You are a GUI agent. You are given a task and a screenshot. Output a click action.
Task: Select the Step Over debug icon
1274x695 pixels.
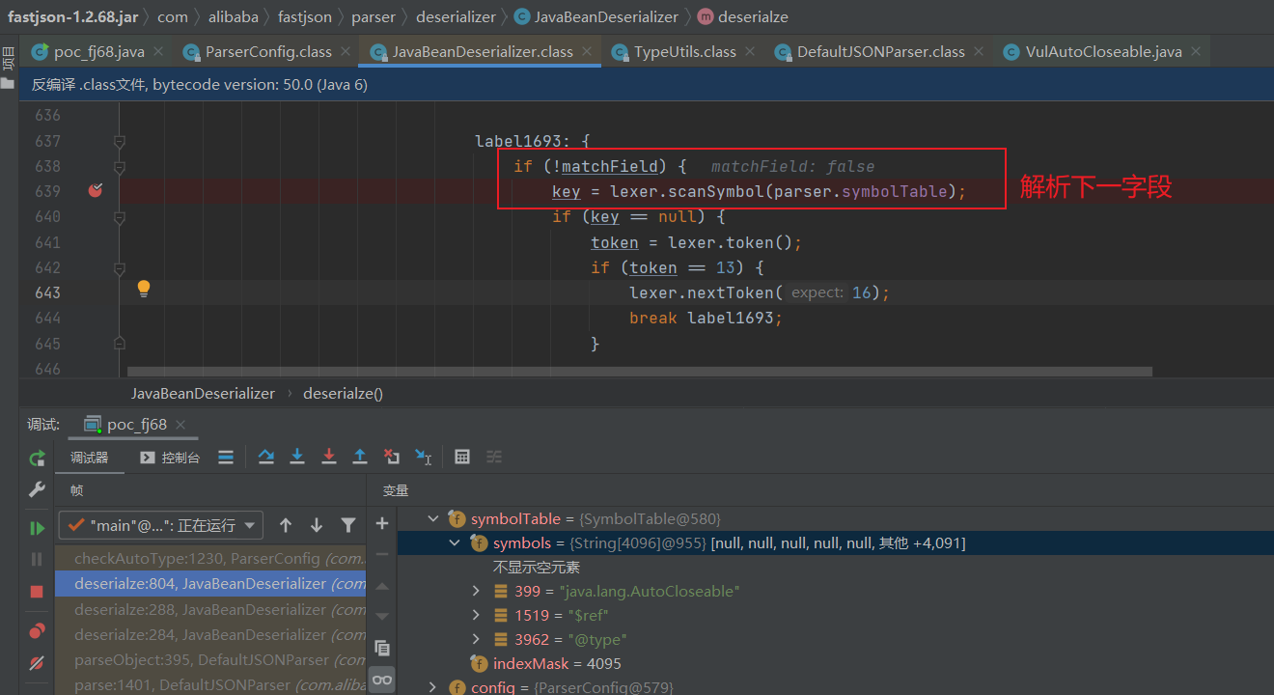point(266,457)
